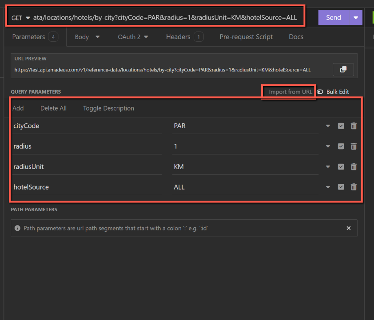Delete the hotelSource parameter row

354,187
